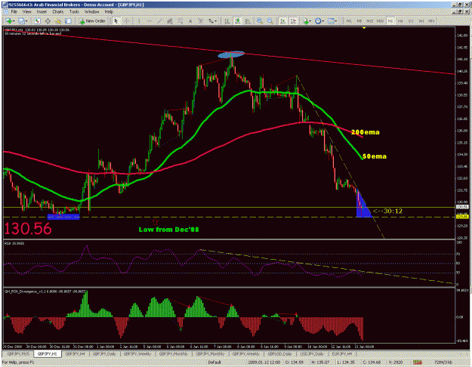Viewport: 472px width, 367px height.
Task: Show the Navigator panel
Action: pyautogui.click(x=58, y=21)
